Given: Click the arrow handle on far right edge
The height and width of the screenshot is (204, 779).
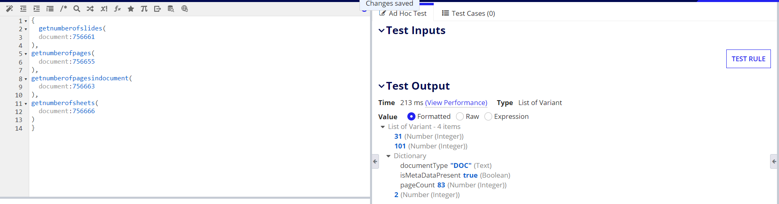Looking at the screenshot, I should 774,161.
